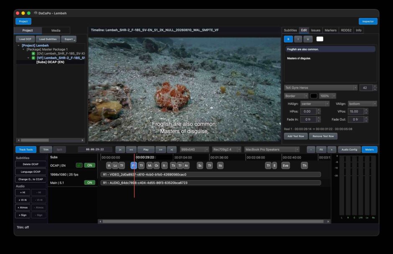Jump to timeline end button
The image size is (393, 254).
tap(172, 149)
